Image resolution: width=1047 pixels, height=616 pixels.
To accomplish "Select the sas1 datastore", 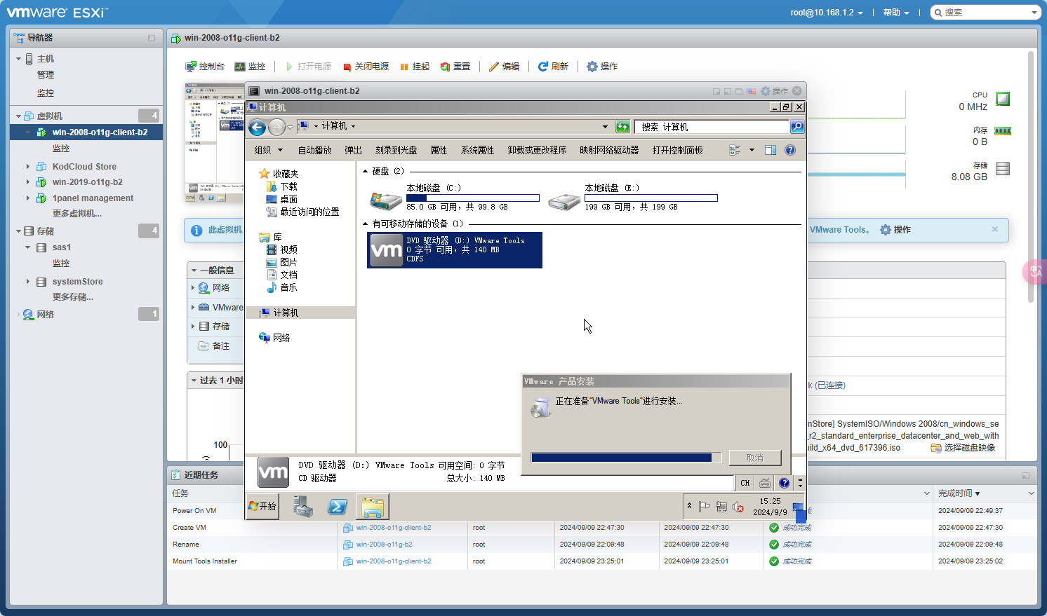I will (x=62, y=247).
